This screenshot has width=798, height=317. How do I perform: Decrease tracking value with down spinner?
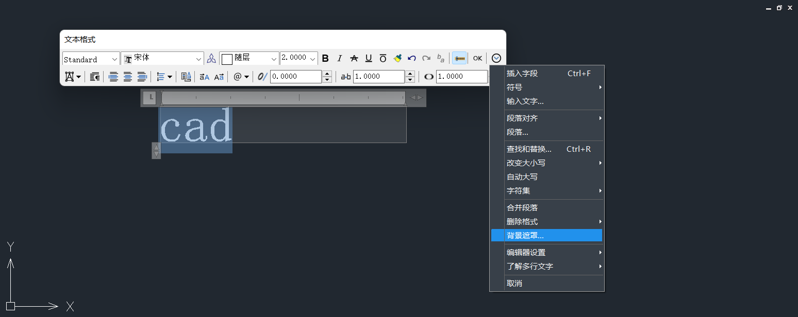[410, 80]
